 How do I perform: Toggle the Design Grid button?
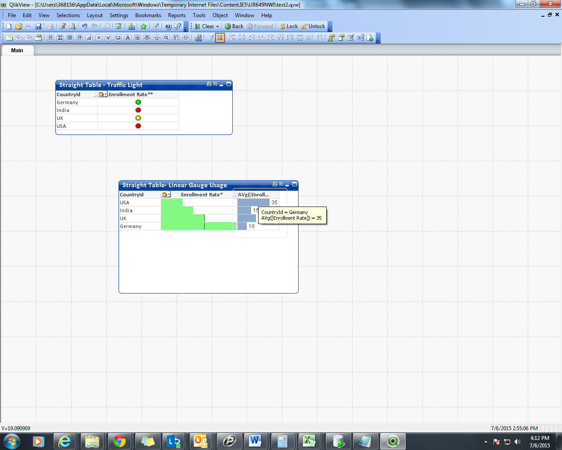(x=220, y=38)
